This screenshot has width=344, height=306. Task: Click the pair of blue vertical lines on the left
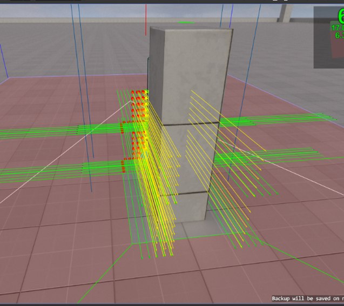coord(82,97)
